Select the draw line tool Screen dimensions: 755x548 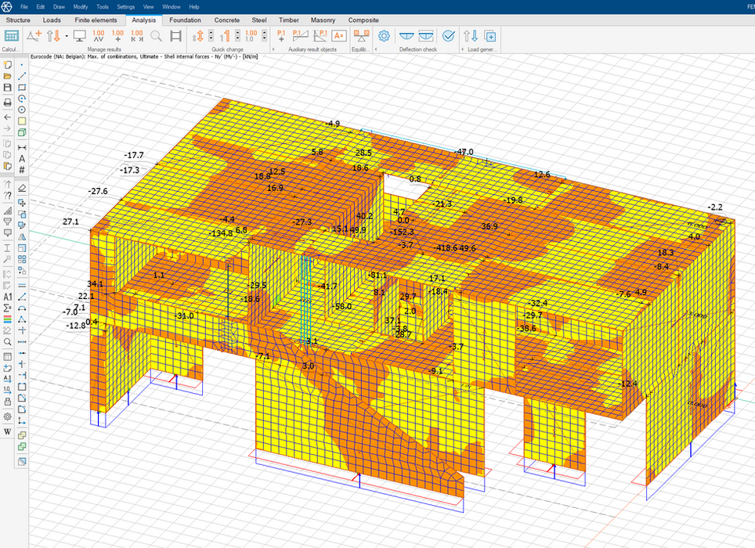coord(22,76)
